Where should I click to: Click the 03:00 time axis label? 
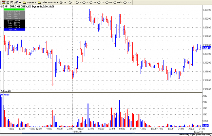click(x=91, y=129)
